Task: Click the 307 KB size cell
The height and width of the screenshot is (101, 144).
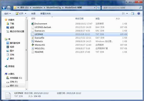Action: 123,45
